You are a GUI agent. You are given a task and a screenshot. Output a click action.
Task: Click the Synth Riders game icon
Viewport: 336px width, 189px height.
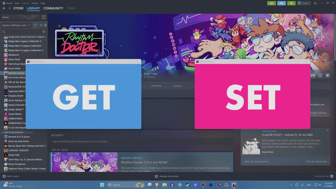[x=6, y=114]
